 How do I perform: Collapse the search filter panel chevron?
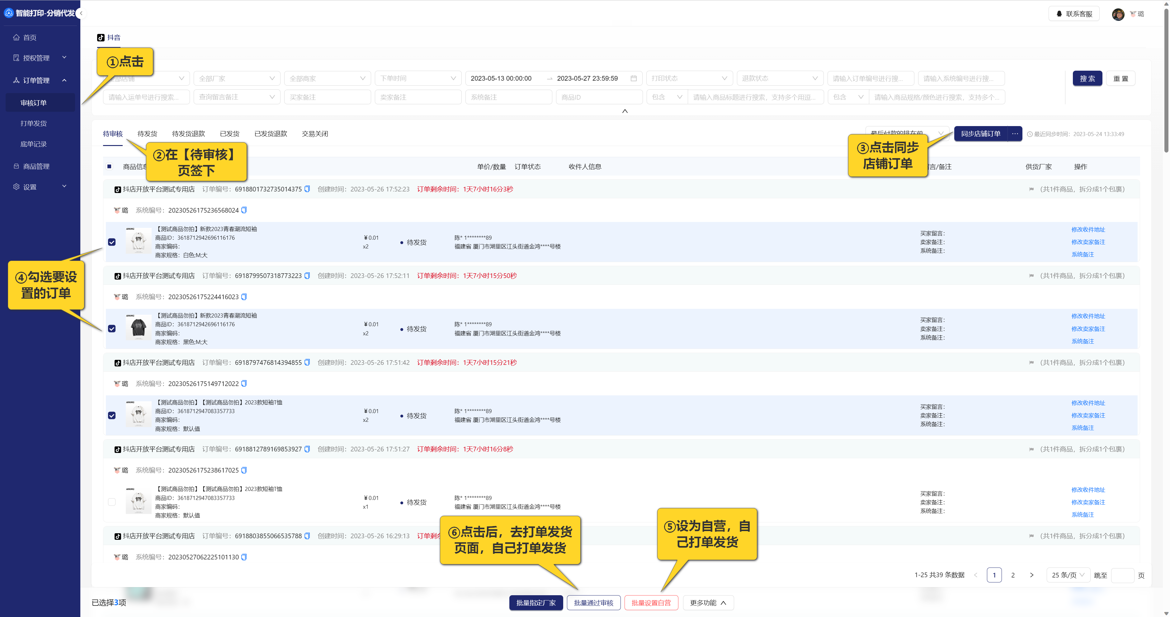pyautogui.click(x=625, y=111)
